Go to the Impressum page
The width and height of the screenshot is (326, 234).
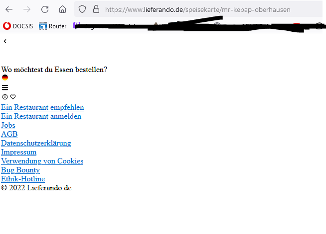click(19, 152)
